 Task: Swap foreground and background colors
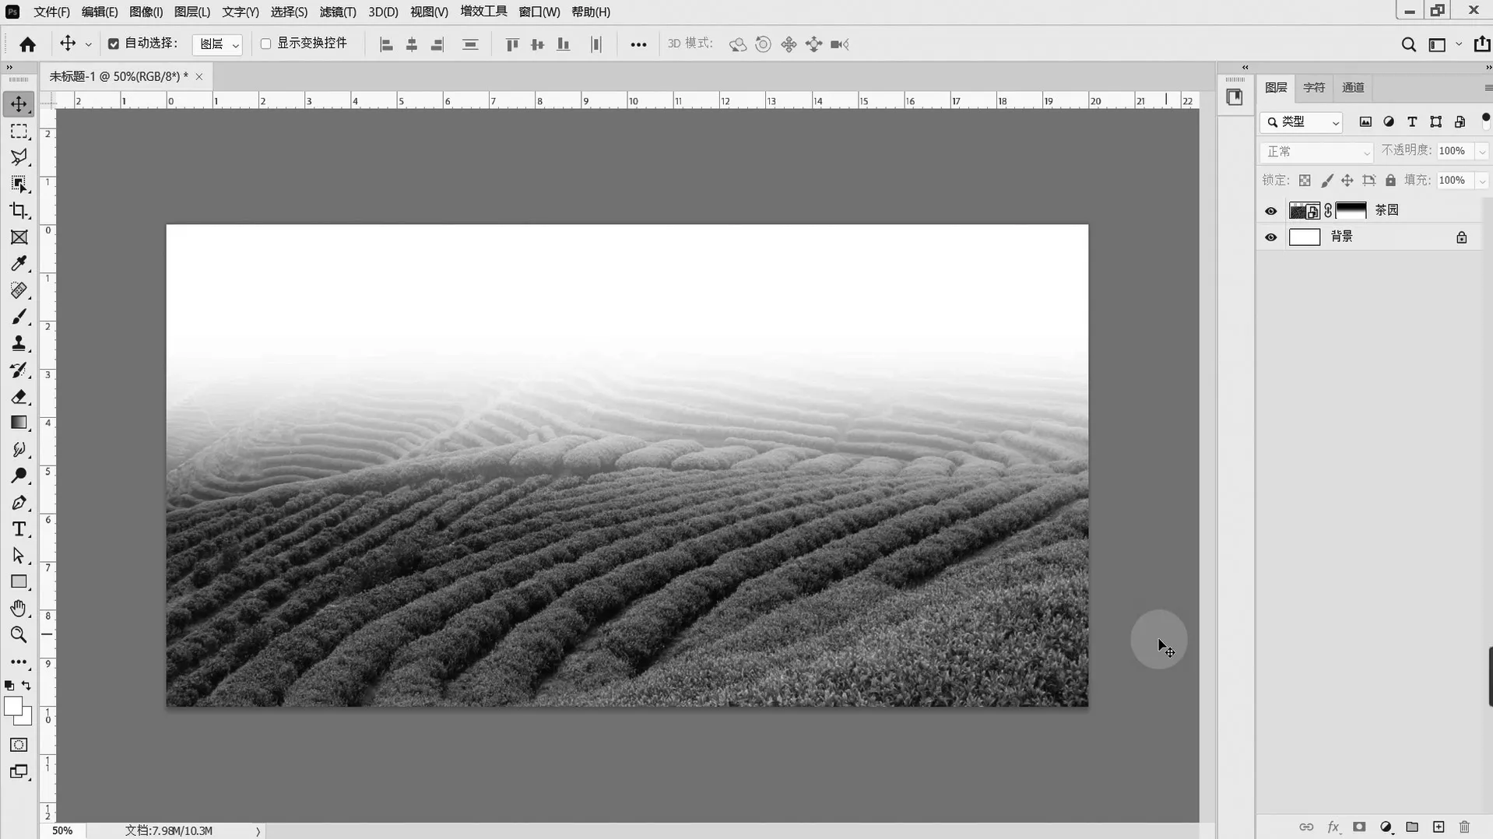[x=26, y=686]
